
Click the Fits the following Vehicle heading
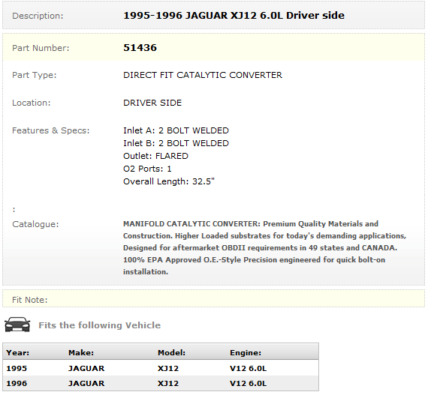99,325
